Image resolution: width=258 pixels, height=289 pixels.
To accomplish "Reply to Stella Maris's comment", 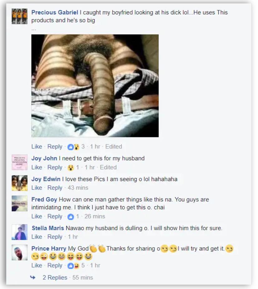I will [55, 237].
